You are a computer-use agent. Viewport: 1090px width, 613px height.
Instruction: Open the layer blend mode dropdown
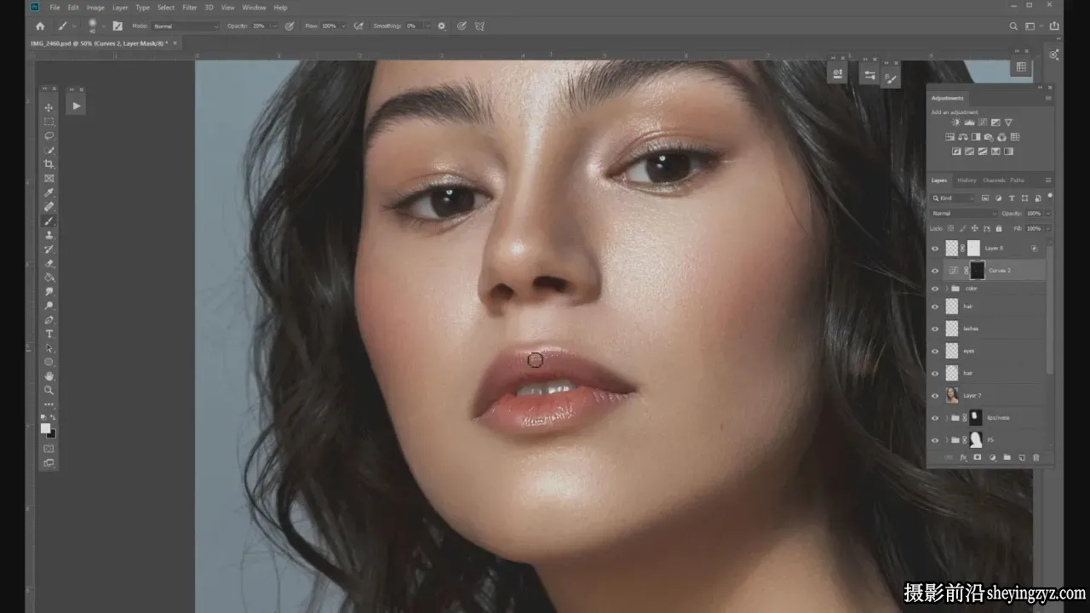(x=963, y=213)
